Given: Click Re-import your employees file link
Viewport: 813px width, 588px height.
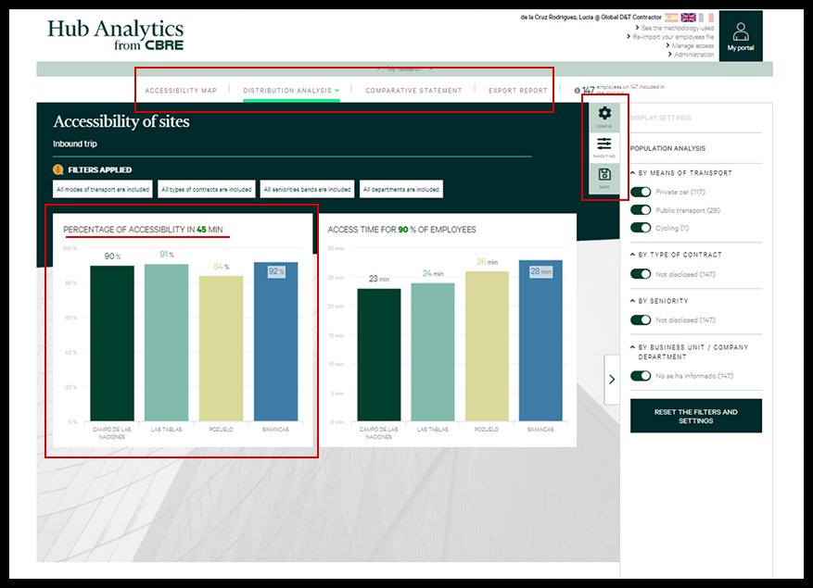Looking at the screenshot, I should 673,37.
